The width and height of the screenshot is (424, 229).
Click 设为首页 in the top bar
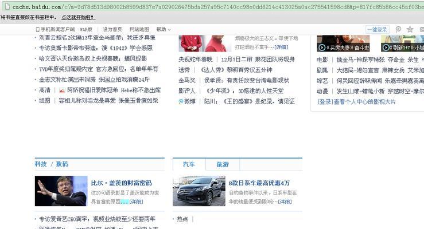(x=112, y=29)
